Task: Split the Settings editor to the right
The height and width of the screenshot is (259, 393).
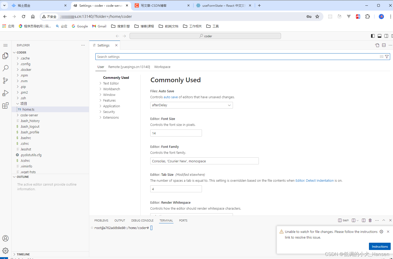Action: [x=384, y=45]
